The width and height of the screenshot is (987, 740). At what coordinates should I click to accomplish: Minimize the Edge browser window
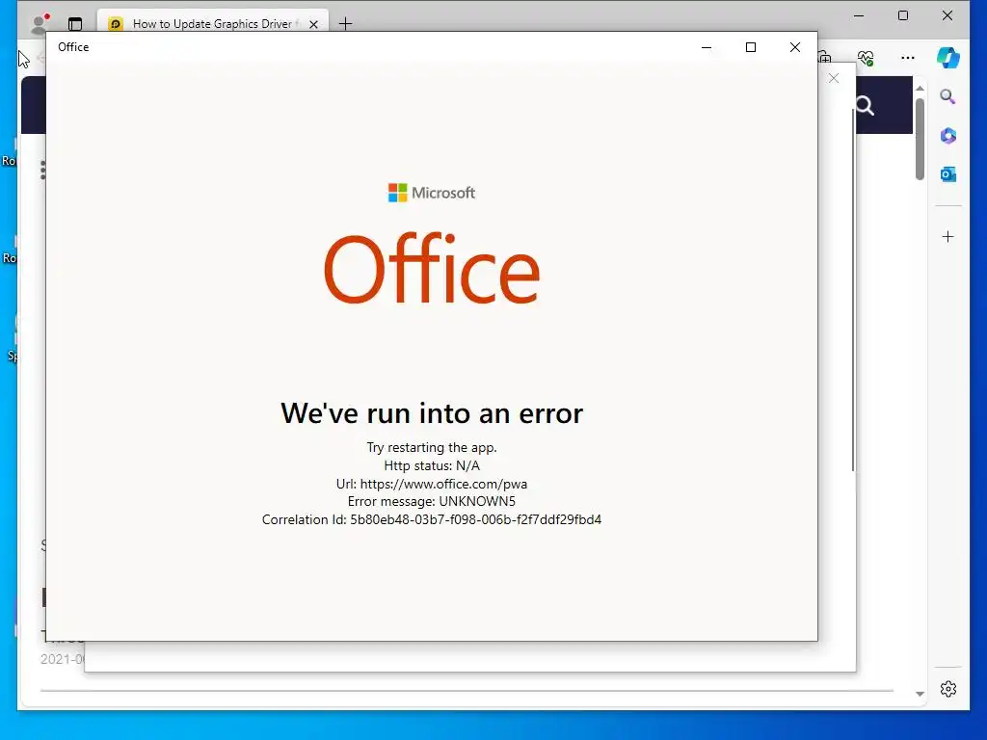[859, 15]
